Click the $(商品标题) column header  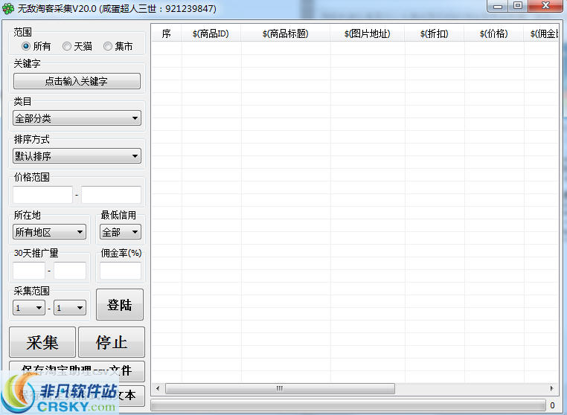286,33
